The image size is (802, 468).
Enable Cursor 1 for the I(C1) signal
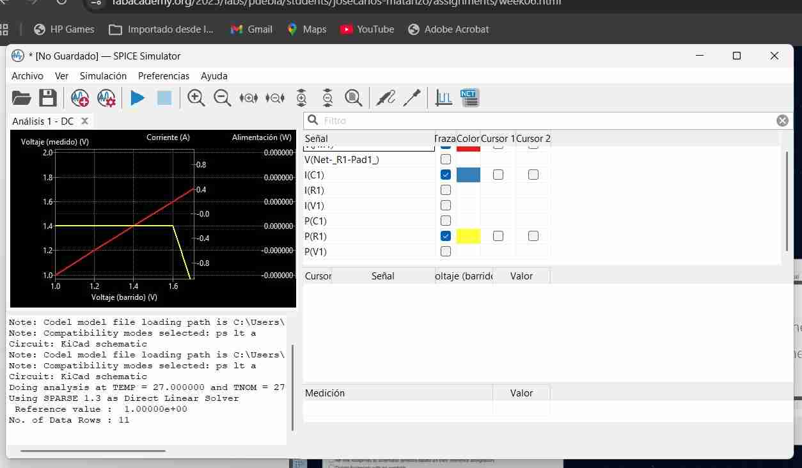498,175
